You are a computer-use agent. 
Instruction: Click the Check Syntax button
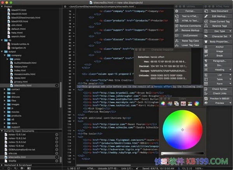(219, 89)
